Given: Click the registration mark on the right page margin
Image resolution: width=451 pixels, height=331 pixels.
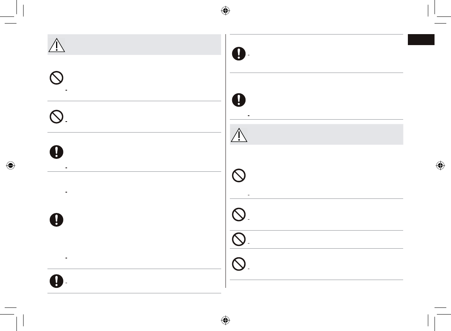Looking at the screenshot, I should (440, 165).
